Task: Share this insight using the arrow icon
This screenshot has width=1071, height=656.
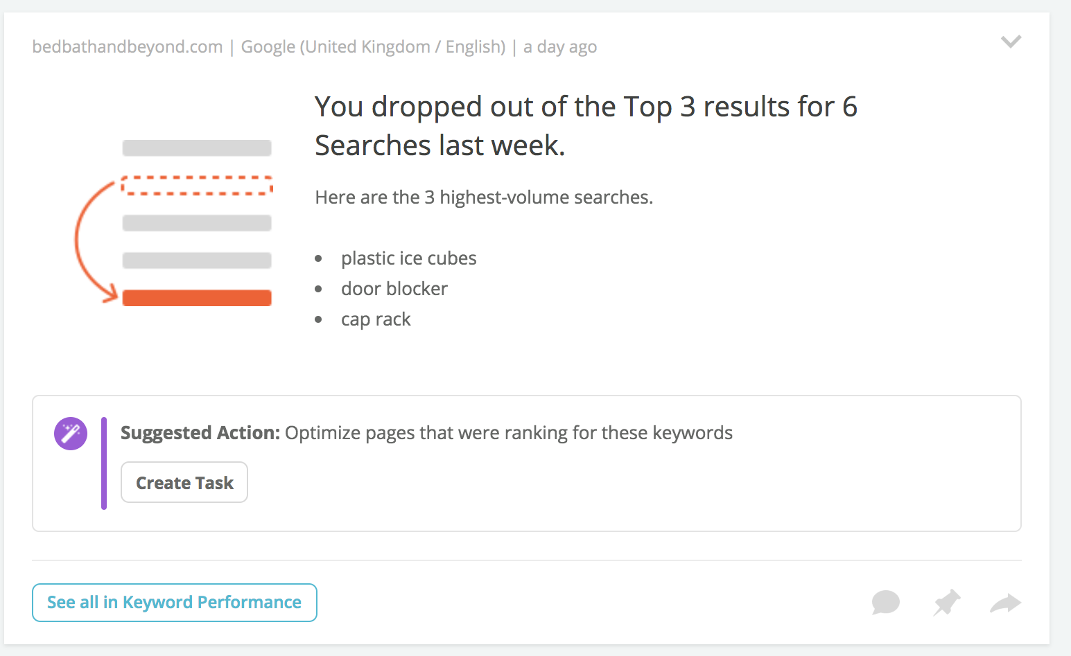Action: pos(1006,603)
